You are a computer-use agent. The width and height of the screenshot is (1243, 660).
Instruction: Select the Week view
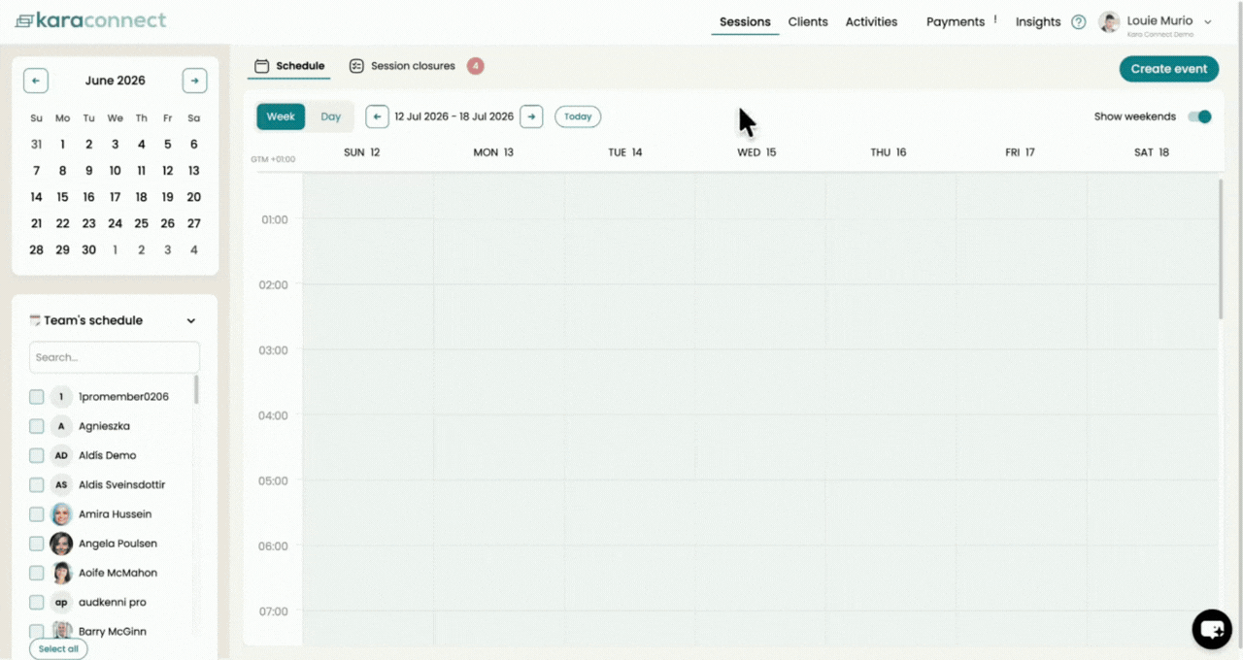coord(281,116)
